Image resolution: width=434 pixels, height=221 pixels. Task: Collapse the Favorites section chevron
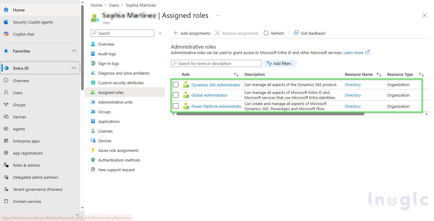pyautogui.click(x=74, y=51)
